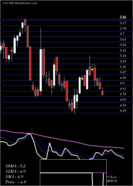The height and width of the screenshot is (186, 133).
Task: Click the 5.43 price axis label
Action: tap(123, 50)
